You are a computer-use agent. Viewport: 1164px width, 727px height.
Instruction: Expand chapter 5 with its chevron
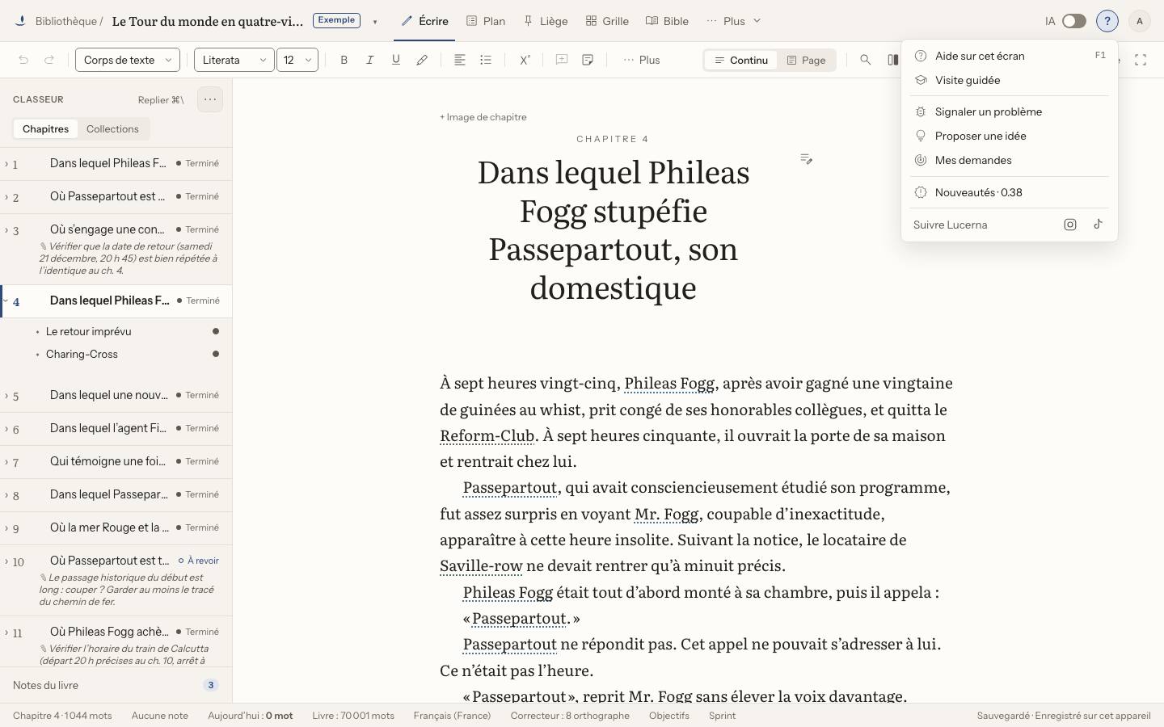pyautogui.click(x=6, y=395)
